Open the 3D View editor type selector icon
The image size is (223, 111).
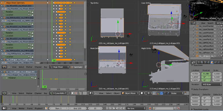91,93
